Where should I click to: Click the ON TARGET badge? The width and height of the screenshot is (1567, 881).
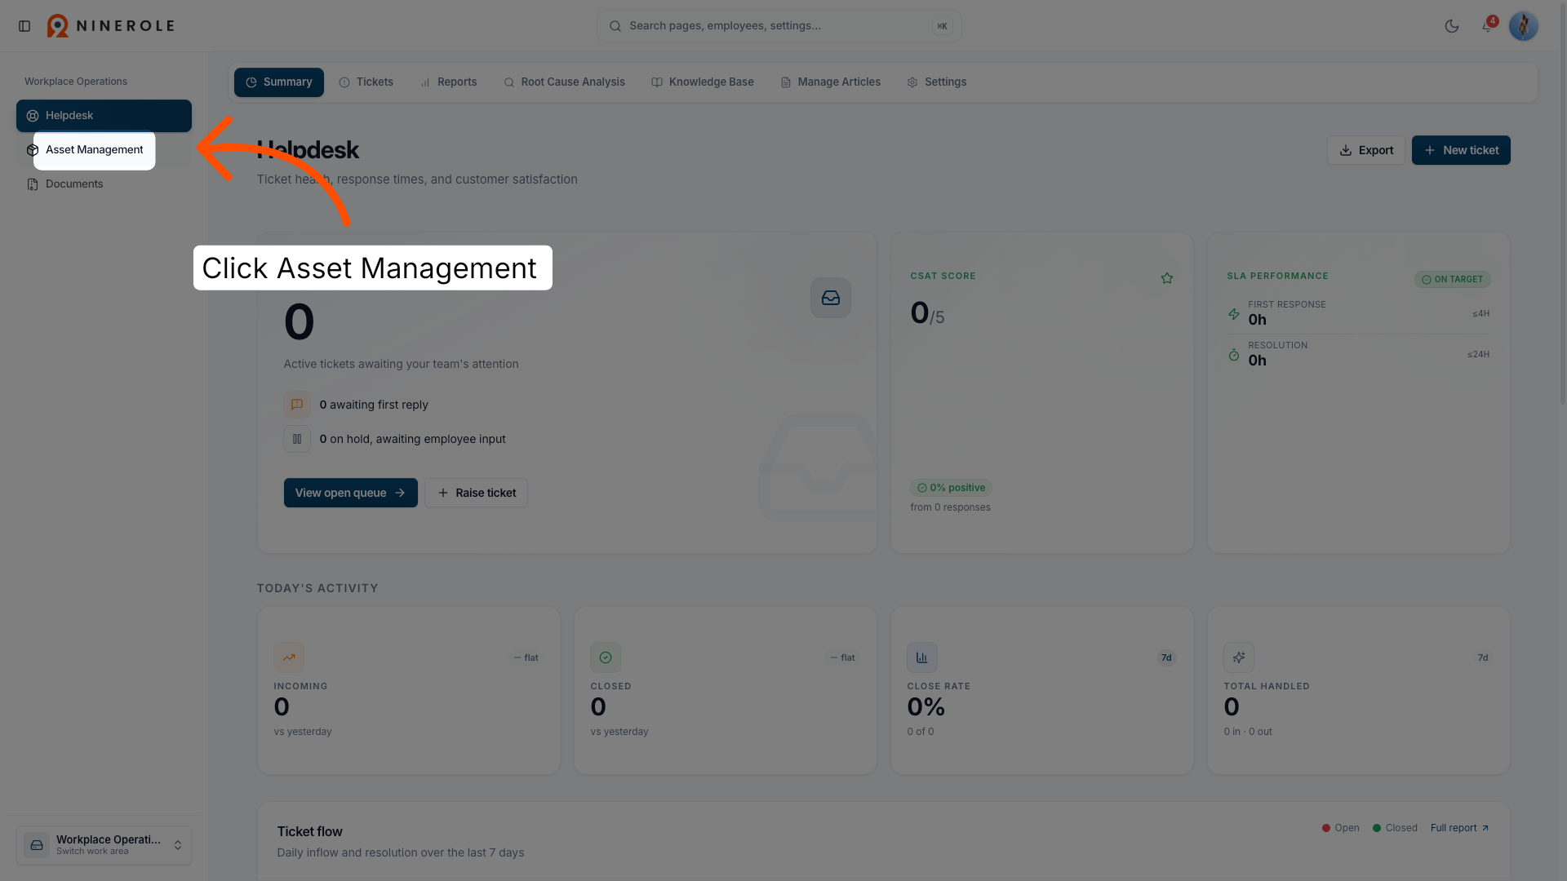1453,280
